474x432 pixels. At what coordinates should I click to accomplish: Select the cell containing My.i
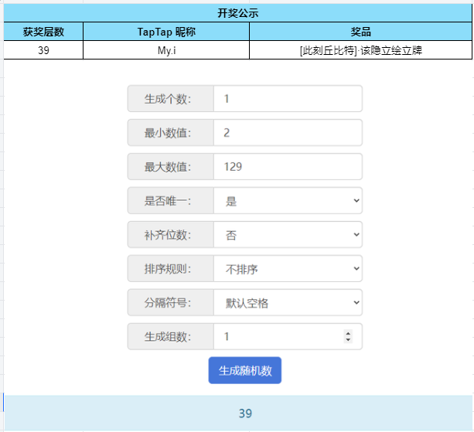click(166, 50)
